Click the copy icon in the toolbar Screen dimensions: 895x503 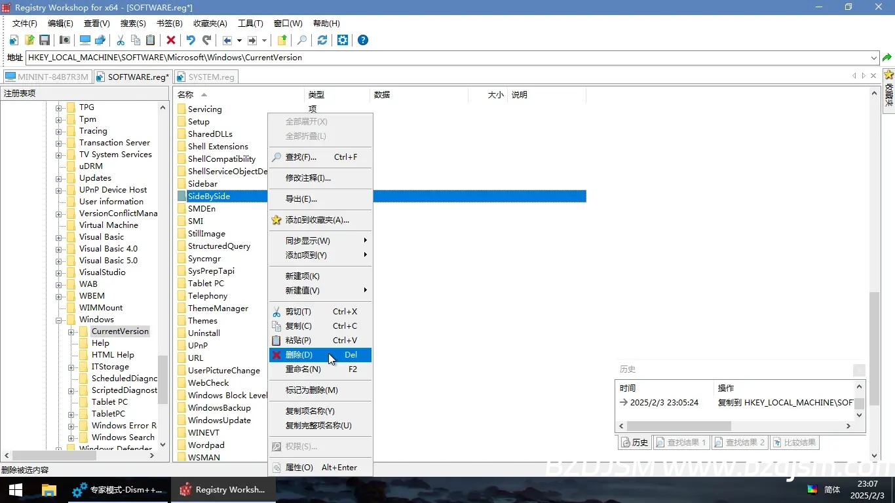(x=136, y=40)
